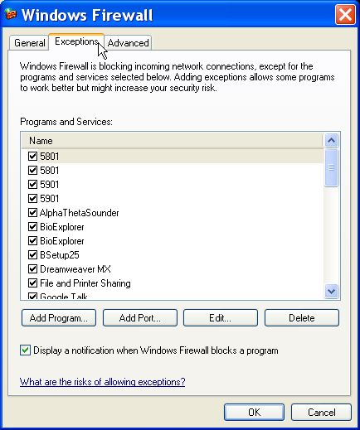Click the Add Port button
Screen dimensions: 360x430
tap(140, 318)
